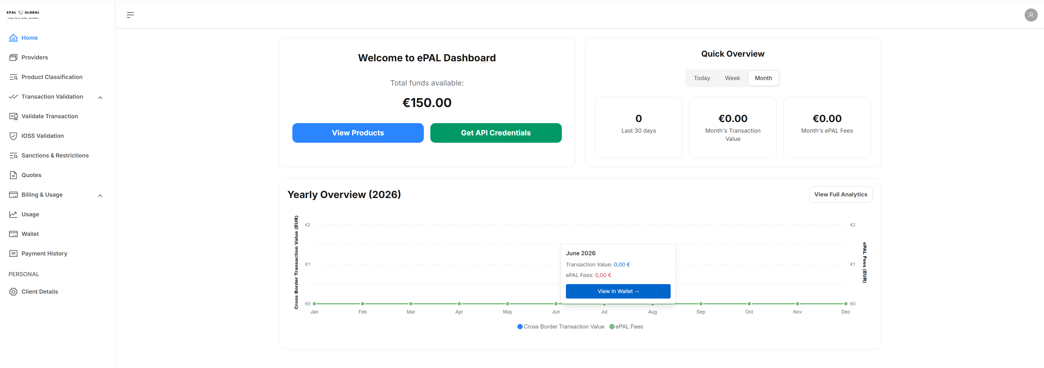Collapse the Transaction Validation section chevron
This screenshot has height=368, width=1044.
[100, 98]
